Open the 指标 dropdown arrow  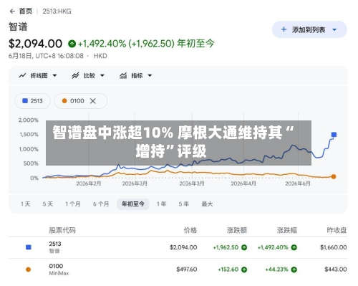pos(150,76)
